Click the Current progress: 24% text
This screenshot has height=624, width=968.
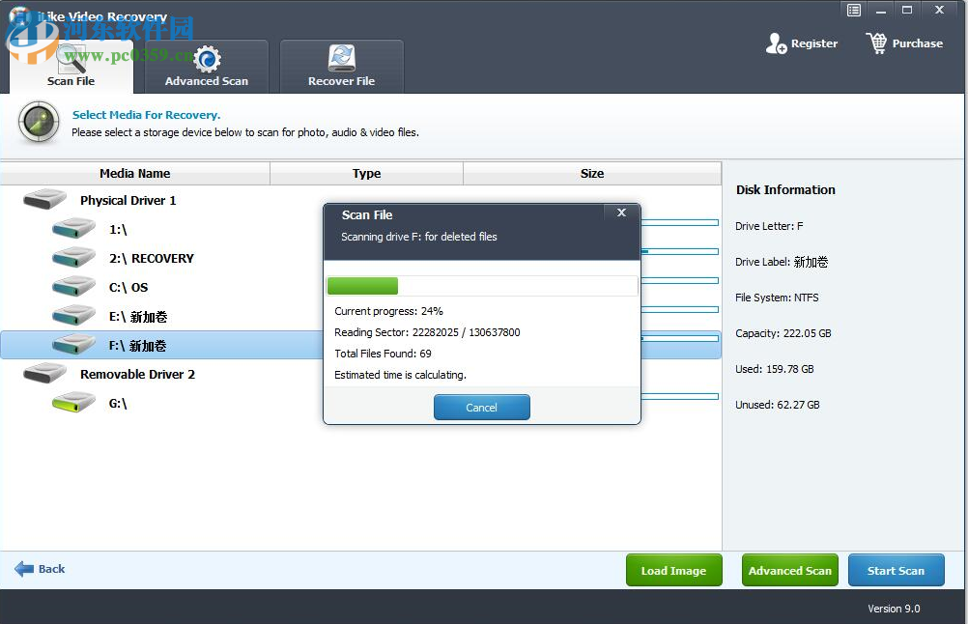point(389,311)
